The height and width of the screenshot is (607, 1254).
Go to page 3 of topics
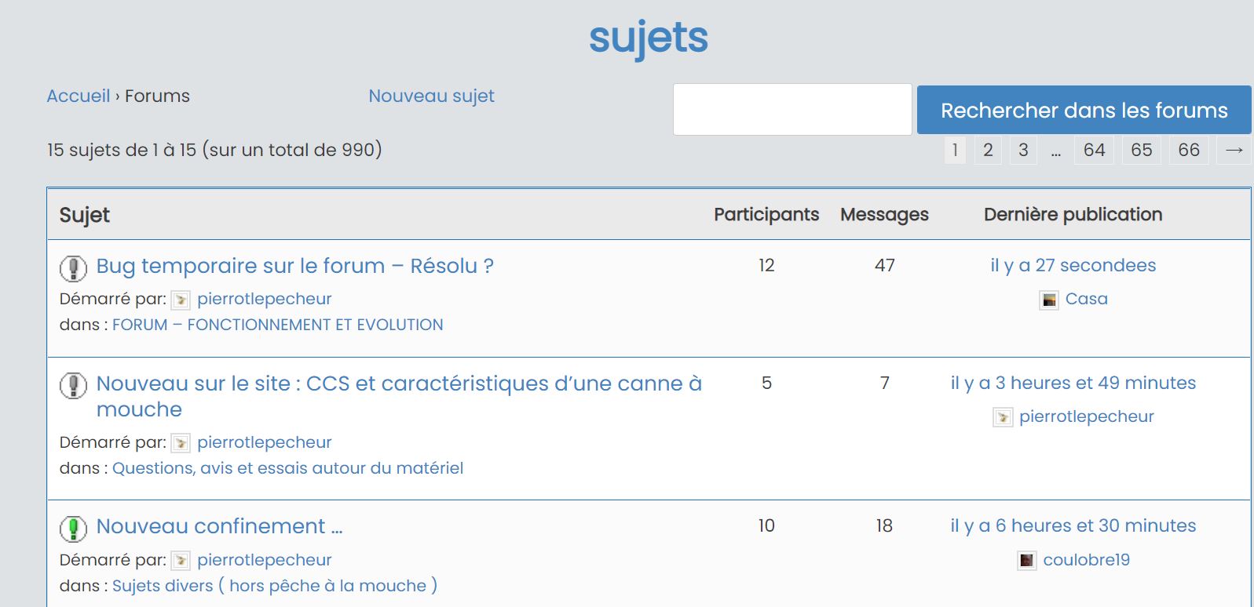point(1023,150)
